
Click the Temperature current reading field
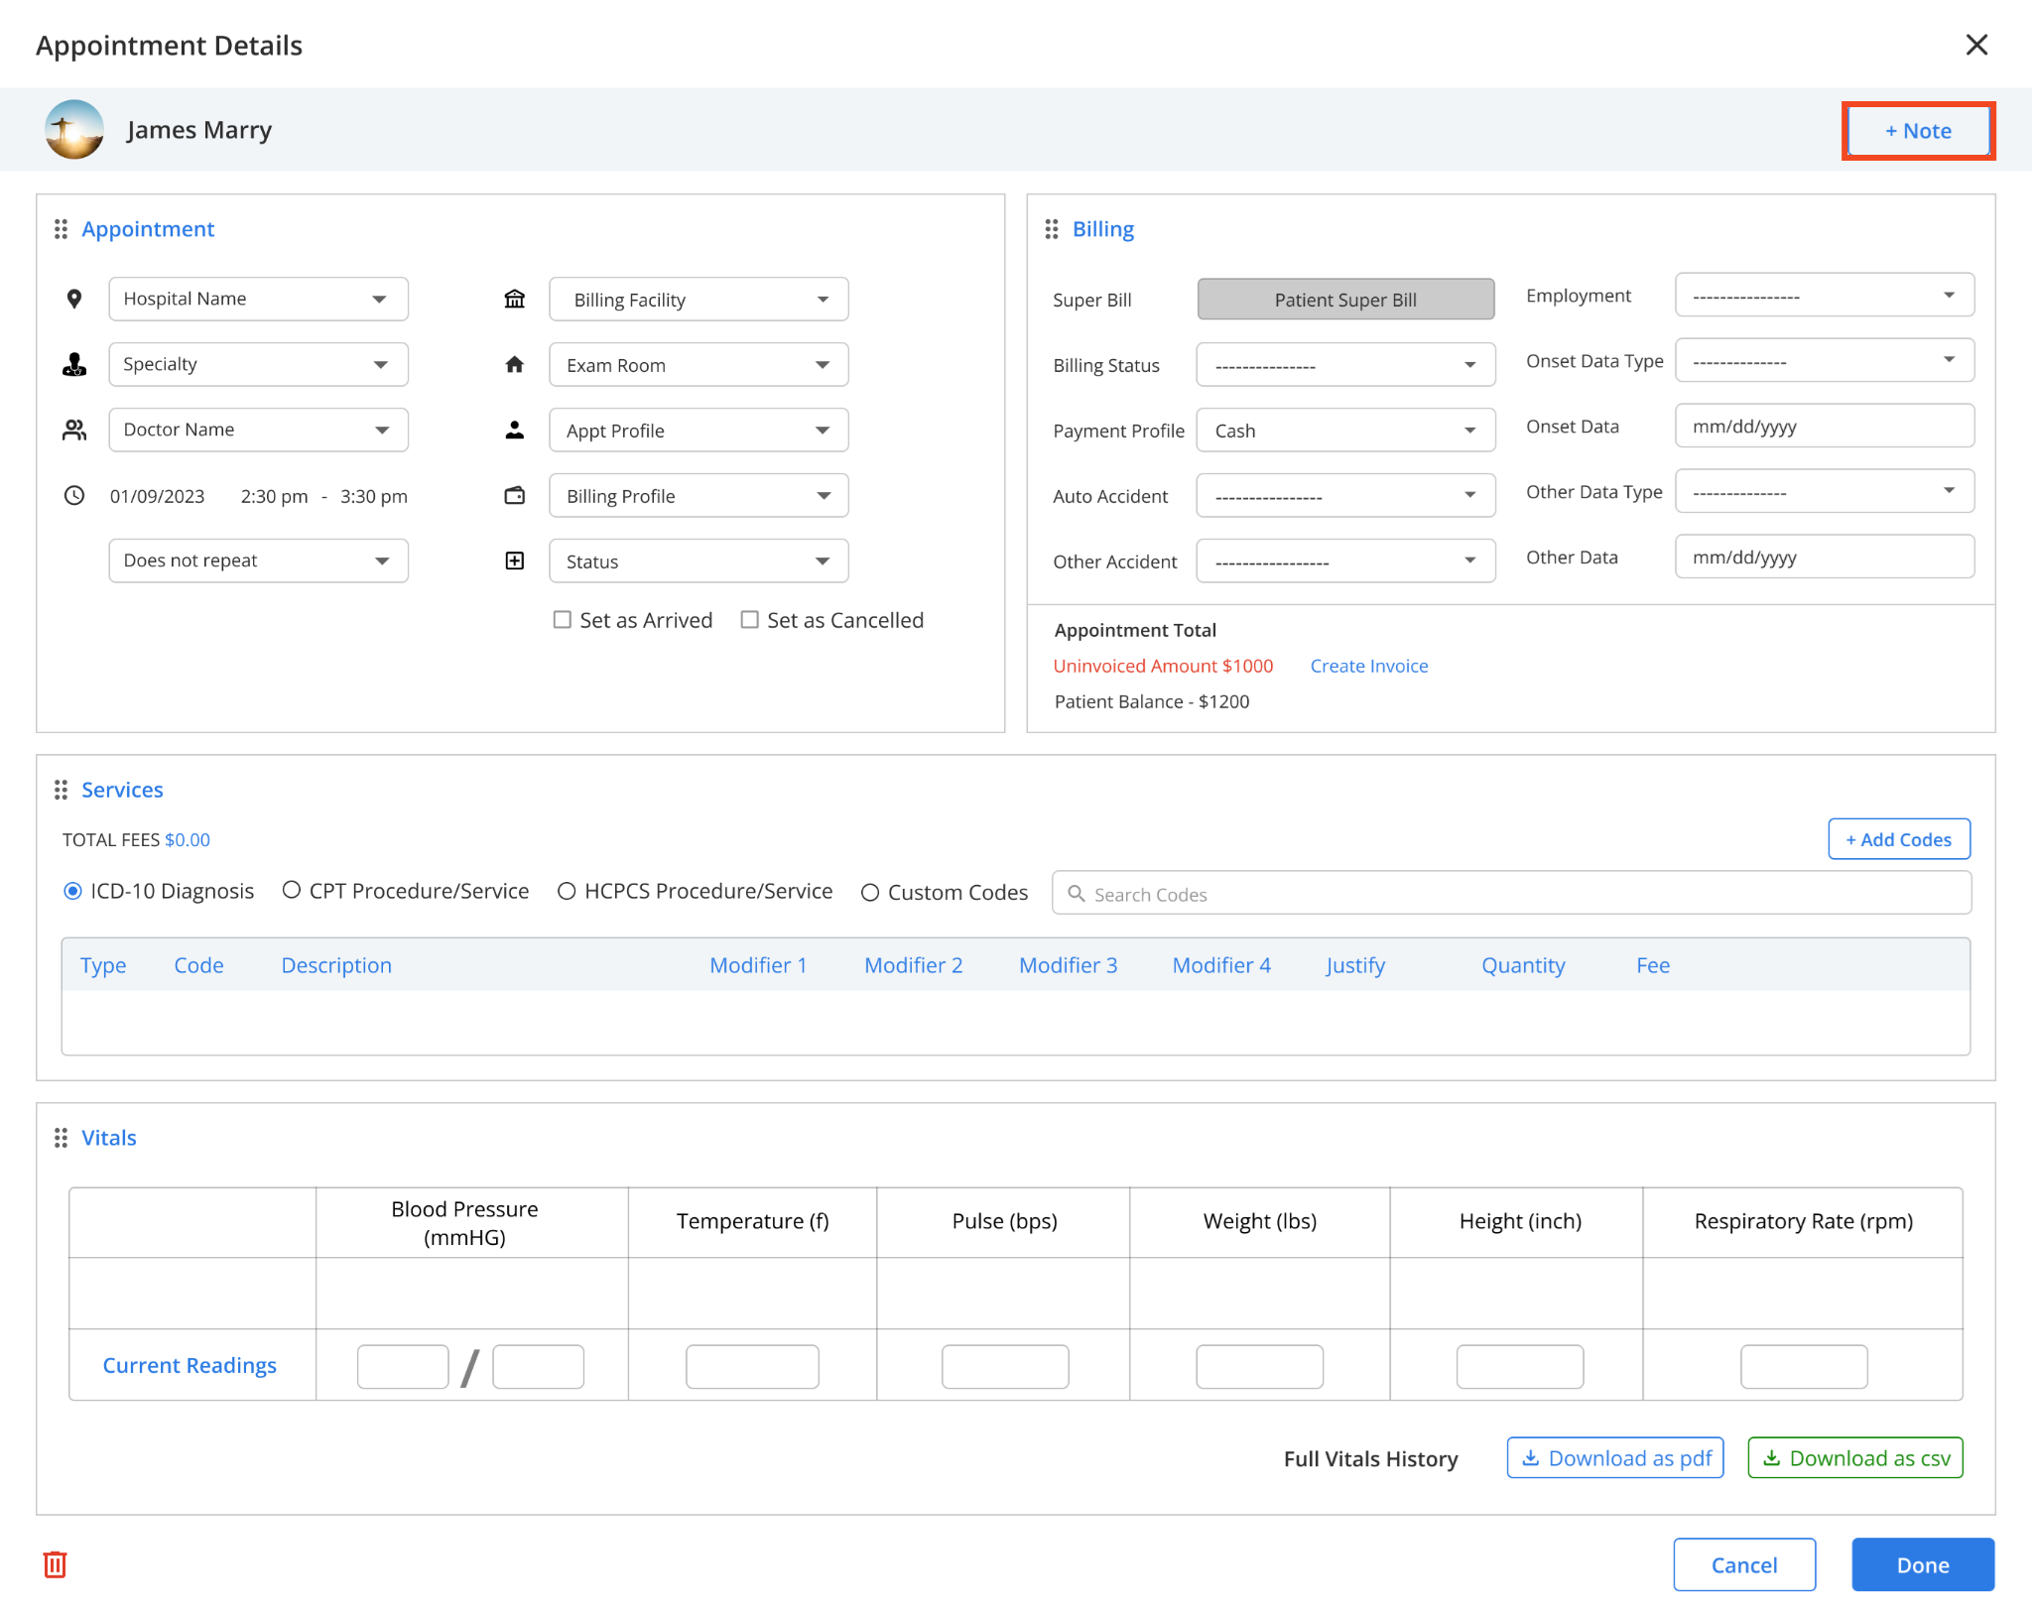(752, 1366)
